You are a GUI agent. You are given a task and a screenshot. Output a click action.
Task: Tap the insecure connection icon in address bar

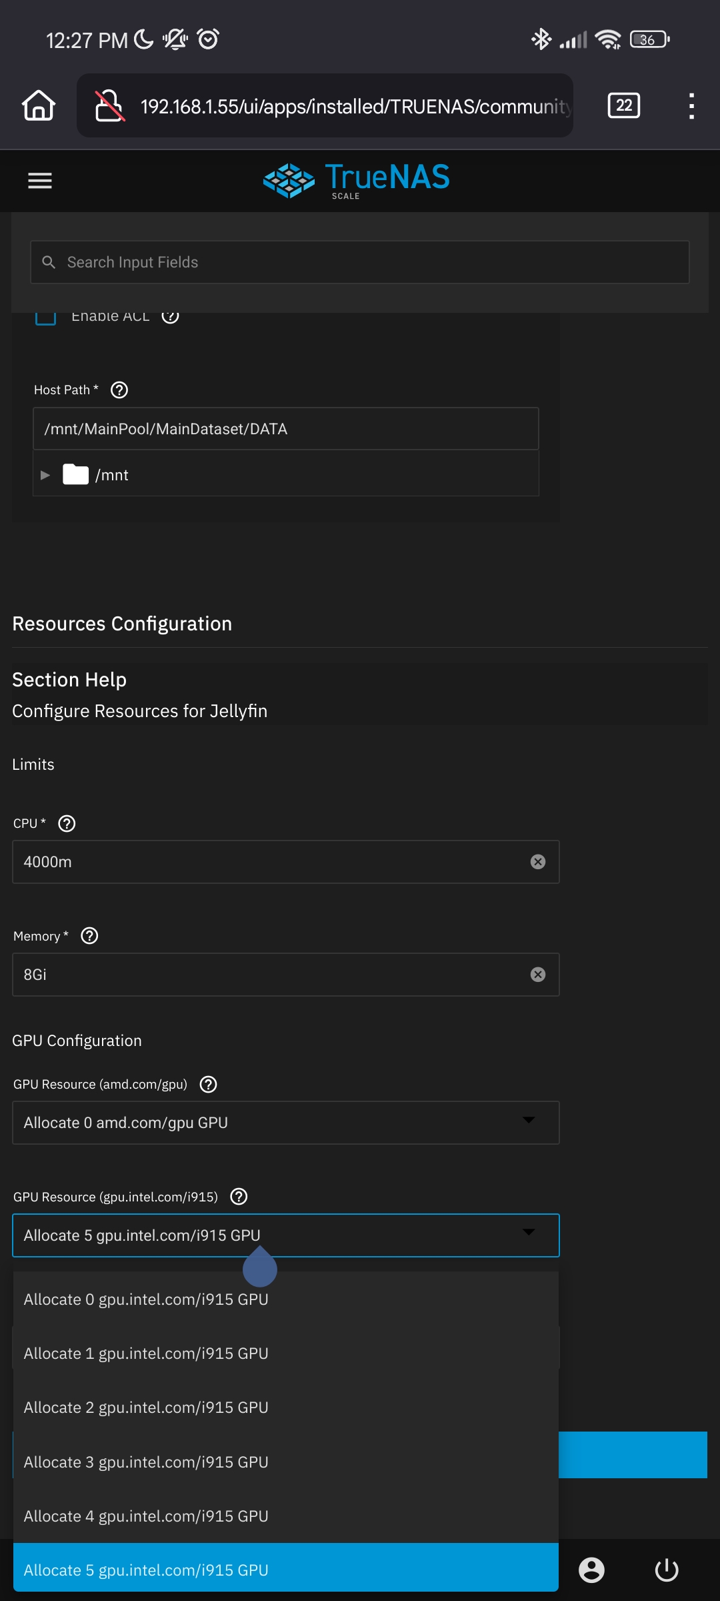point(110,105)
